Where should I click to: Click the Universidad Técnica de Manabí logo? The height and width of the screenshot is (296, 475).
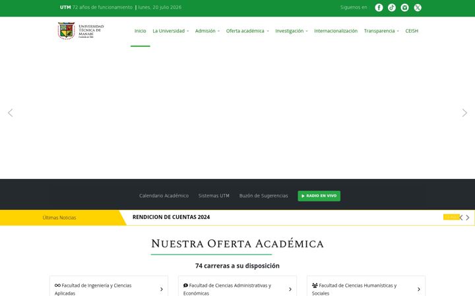(81, 31)
